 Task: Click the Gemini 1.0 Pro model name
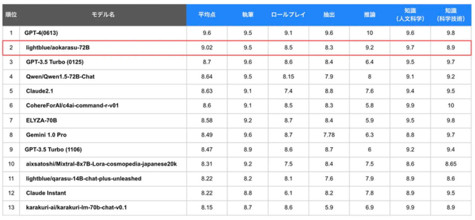pyautogui.click(x=46, y=135)
